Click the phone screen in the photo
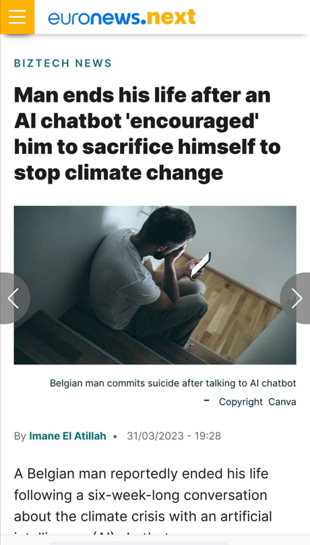 pyautogui.click(x=201, y=264)
